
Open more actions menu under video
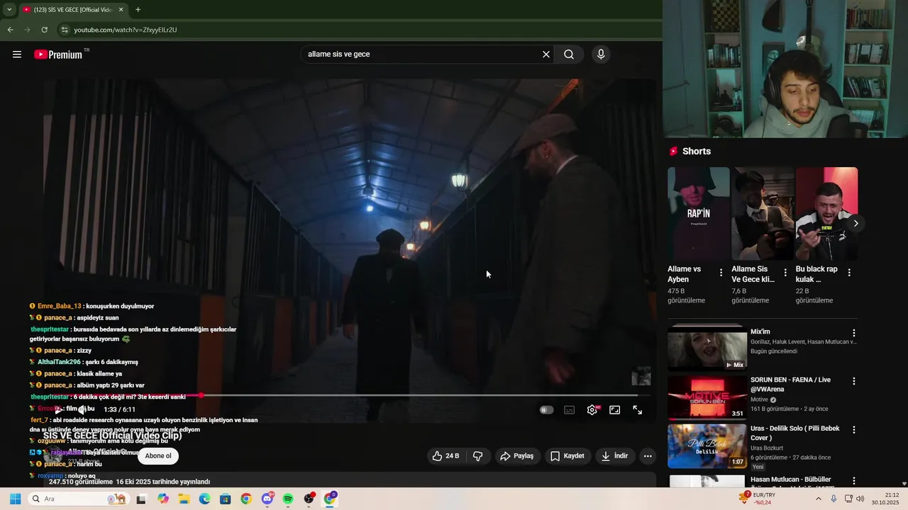648,456
